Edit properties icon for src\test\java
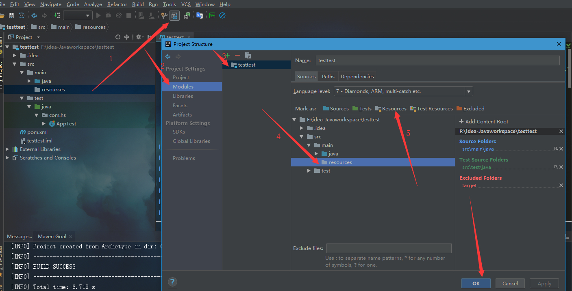The image size is (572, 291). coord(556,167)
